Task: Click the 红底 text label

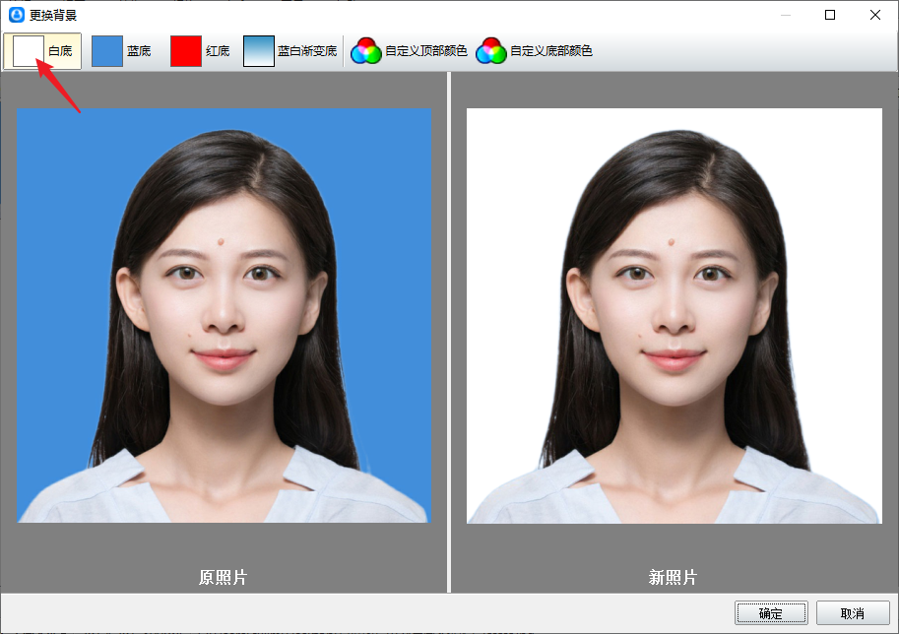Action: tap(218, 51)
